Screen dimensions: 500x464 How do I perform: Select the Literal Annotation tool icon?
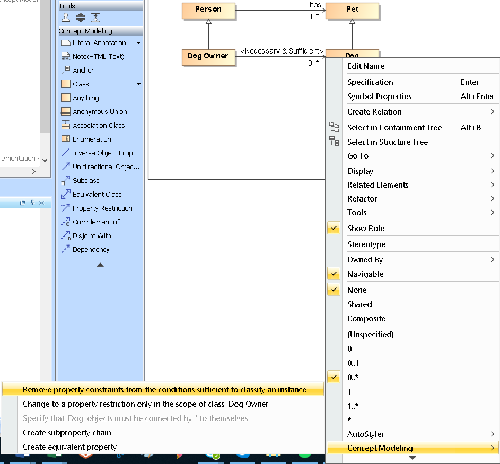[66, 43]
